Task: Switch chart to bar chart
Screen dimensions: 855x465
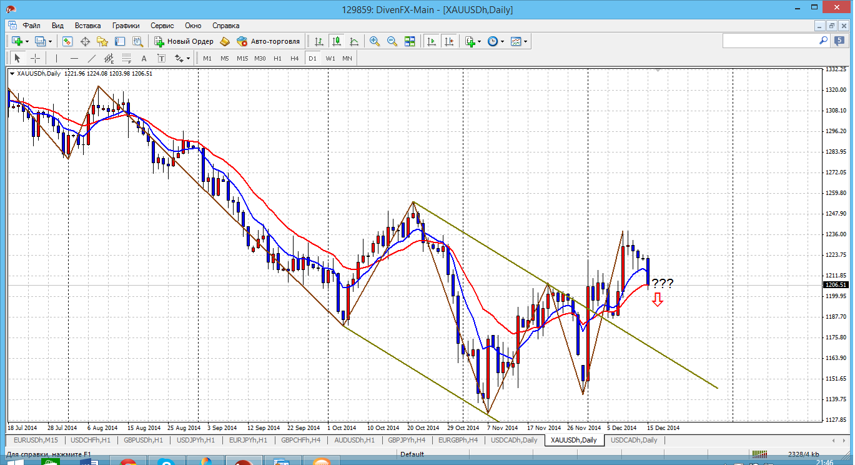Action: pyautogui.click(x=319, y=41)
